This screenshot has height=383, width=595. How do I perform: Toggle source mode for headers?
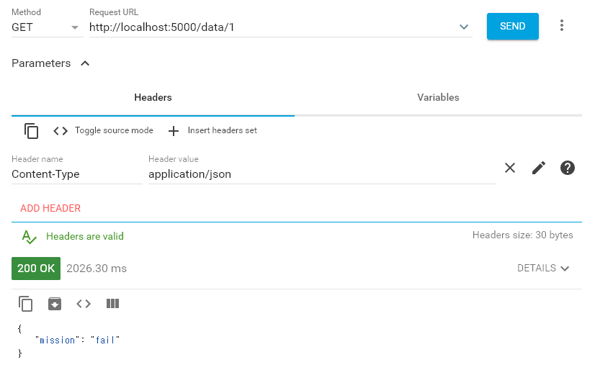pyautogui.click(x=103, y=130)
